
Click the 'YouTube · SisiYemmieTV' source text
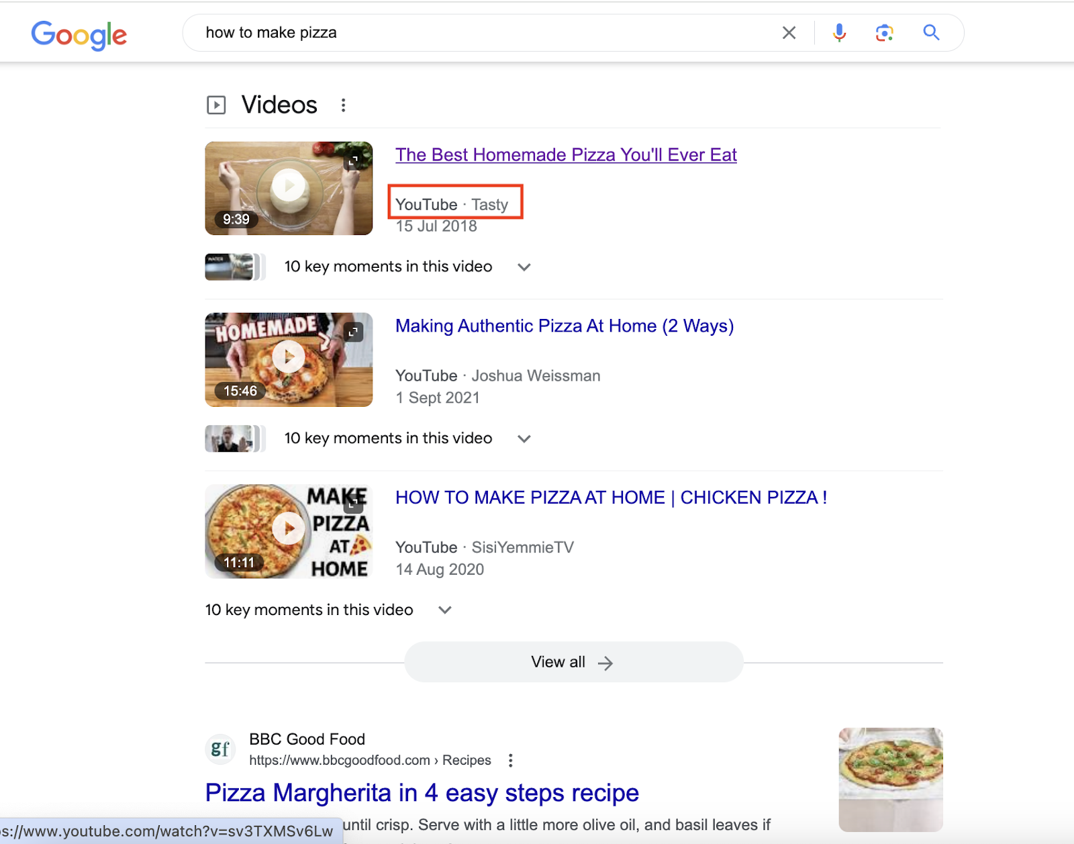485,547
